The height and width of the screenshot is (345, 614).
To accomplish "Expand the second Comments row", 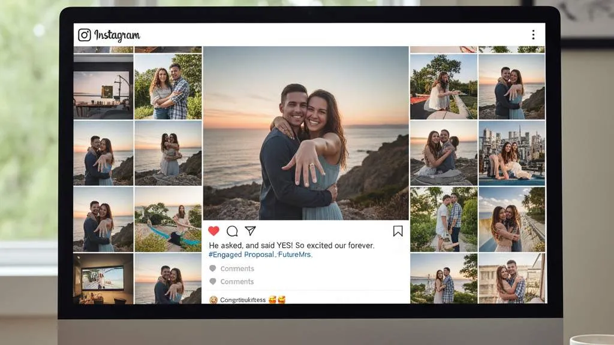I will click(237, 282).
